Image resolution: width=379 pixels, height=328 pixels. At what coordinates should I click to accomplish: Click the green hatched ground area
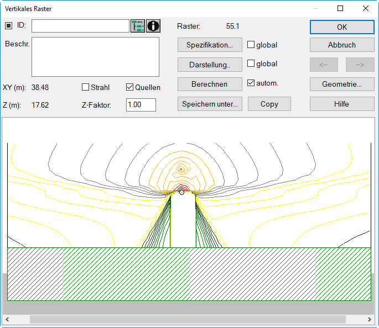point(189,274)
